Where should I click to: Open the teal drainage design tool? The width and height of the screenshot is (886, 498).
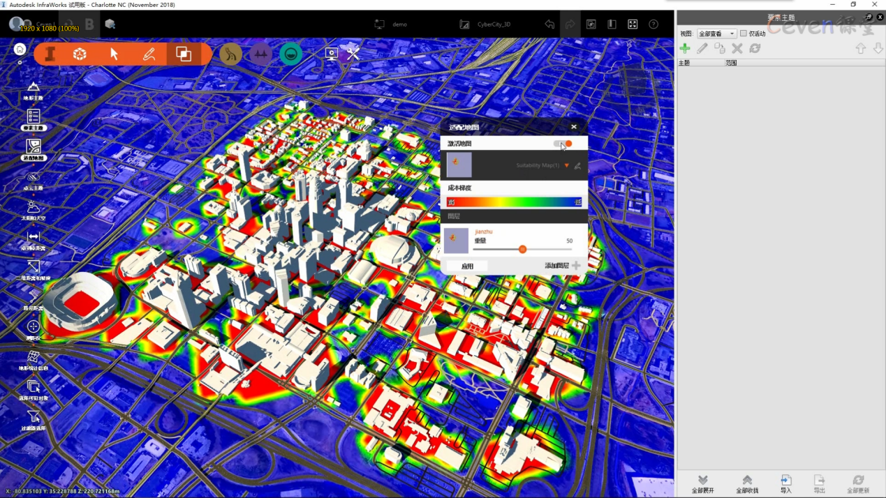click(x=291, y=54)
